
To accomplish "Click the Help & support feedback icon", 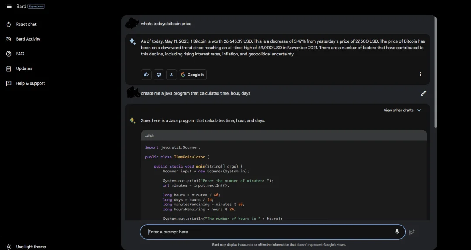I will tap(9, 83).
